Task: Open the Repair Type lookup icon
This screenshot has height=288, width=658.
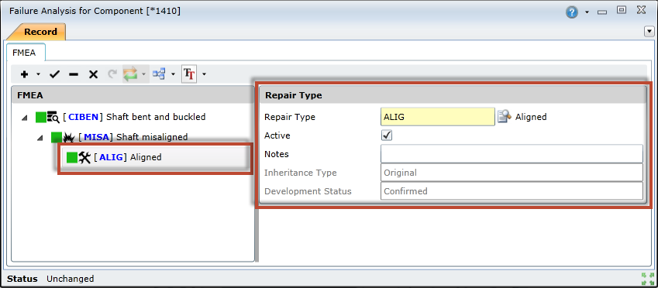Action: pyautogui.click(x=504, y=117)
